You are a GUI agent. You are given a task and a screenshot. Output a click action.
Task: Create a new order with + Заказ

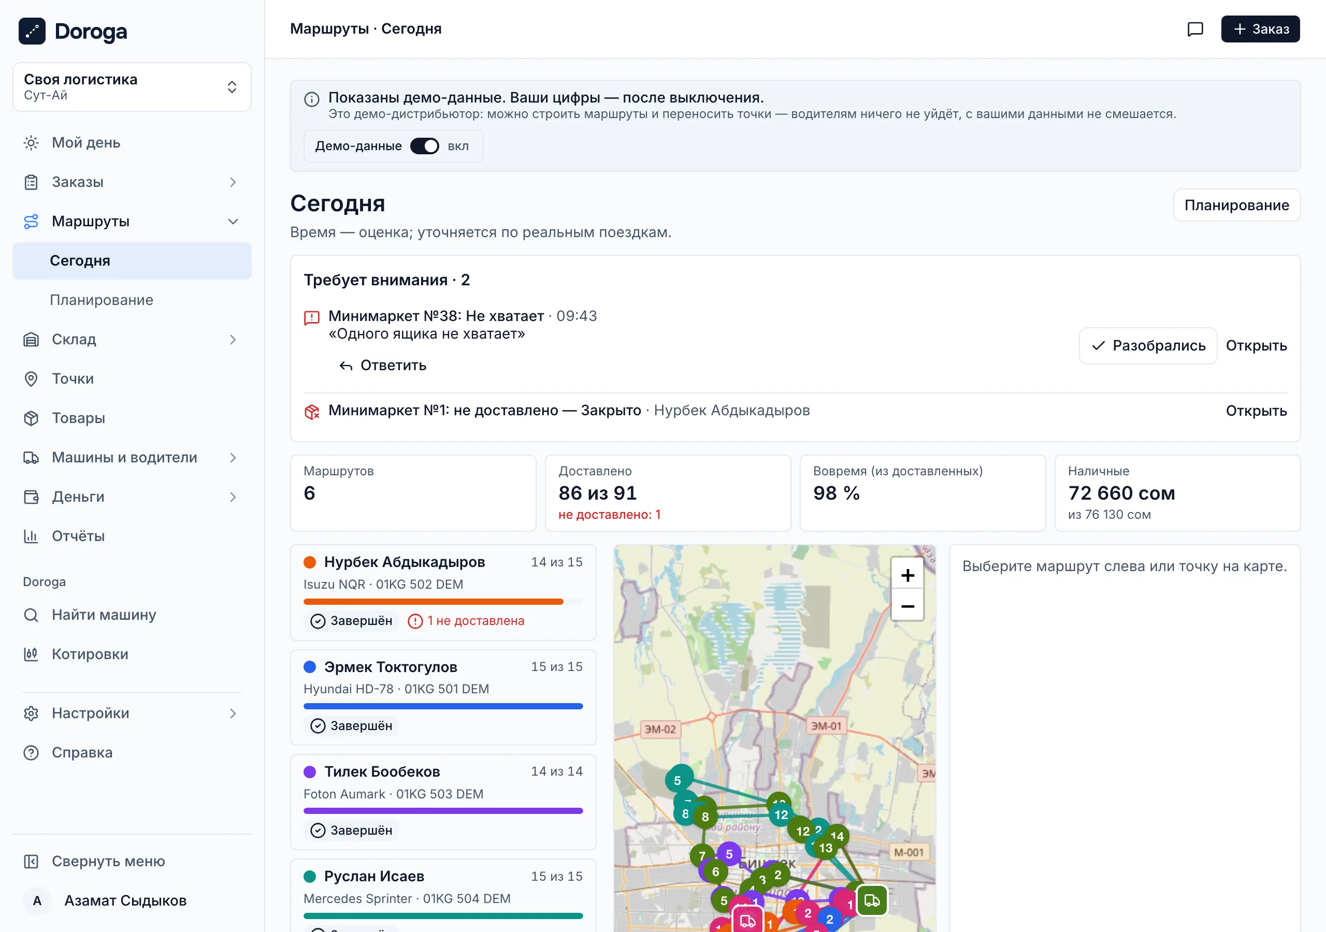(1260, 29)
